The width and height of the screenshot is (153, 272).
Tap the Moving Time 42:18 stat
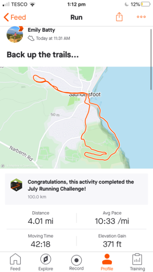(x=41, y=241)
